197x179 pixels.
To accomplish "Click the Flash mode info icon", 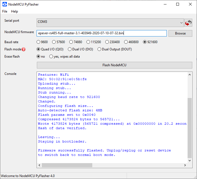I will coord(24,49).
